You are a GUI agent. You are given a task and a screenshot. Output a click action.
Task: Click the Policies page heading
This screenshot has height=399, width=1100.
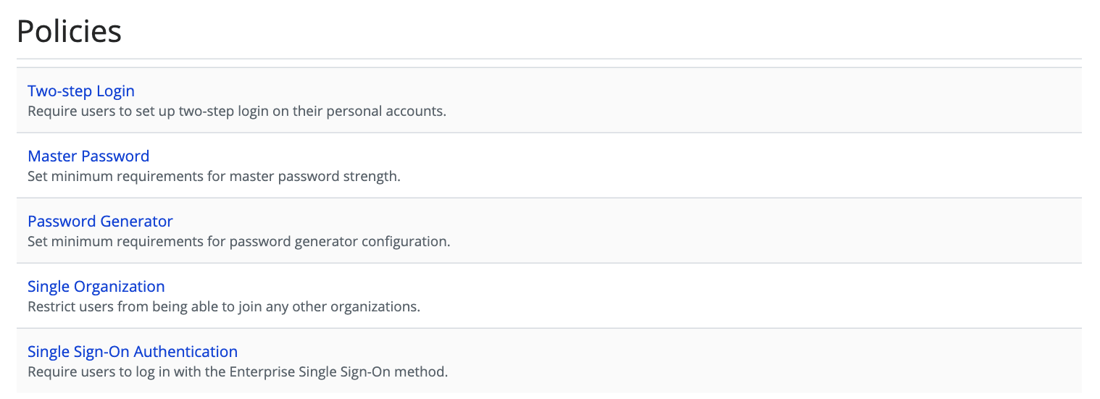click(69, 32)
